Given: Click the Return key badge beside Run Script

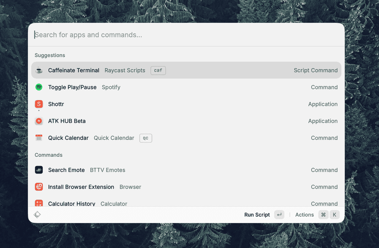Looking at the screenshot, I should point(279,215).
